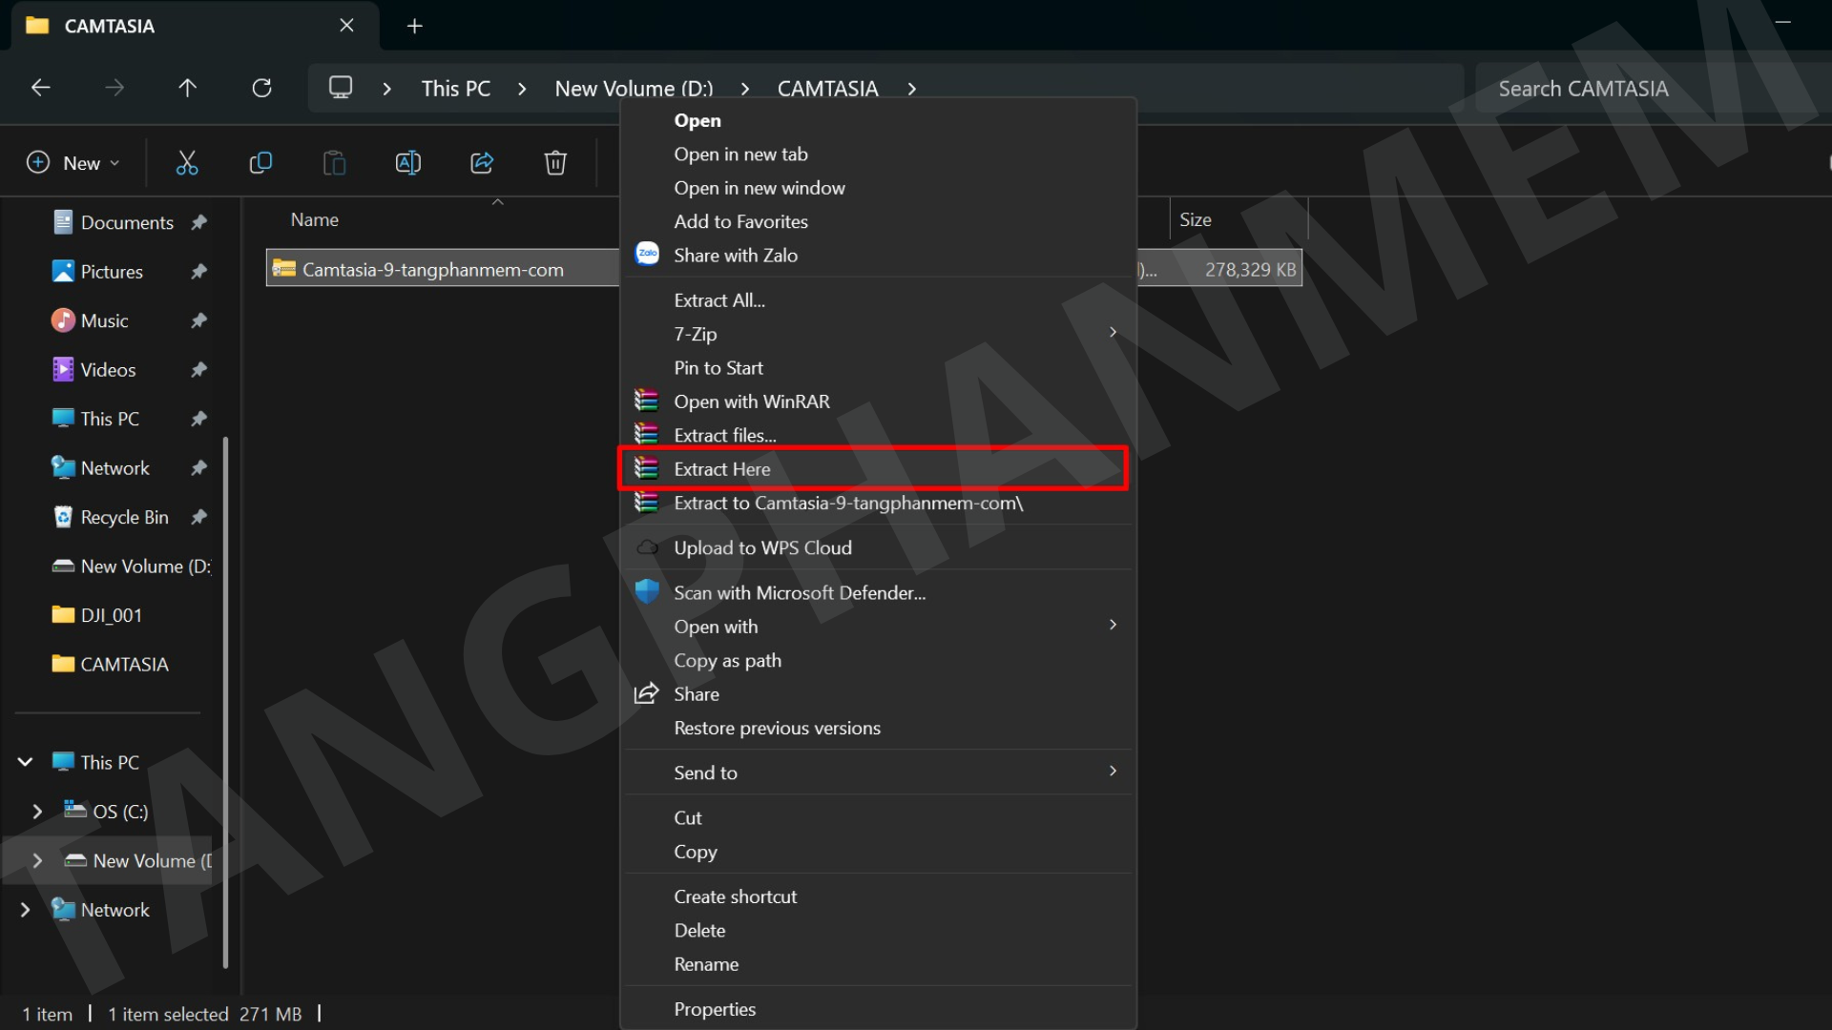The width and height of the screenshot is (1832, 1030).
Task: Refresh the CAMTASIA folder view
Action: tap(261, 88)
